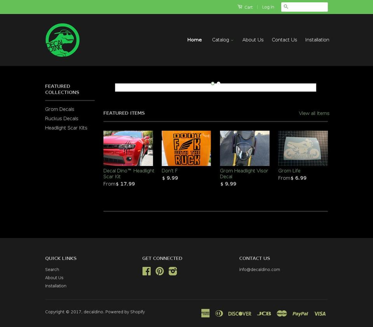Viewport: 373px width, 327px height.
Task: Open the Grom Life product thumbnail
Action: click(x=303, y=148)
